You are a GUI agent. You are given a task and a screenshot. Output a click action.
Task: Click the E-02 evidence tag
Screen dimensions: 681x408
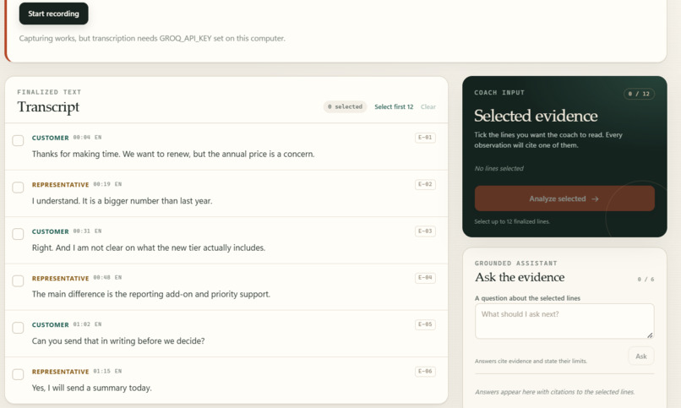tap(425, 184)
